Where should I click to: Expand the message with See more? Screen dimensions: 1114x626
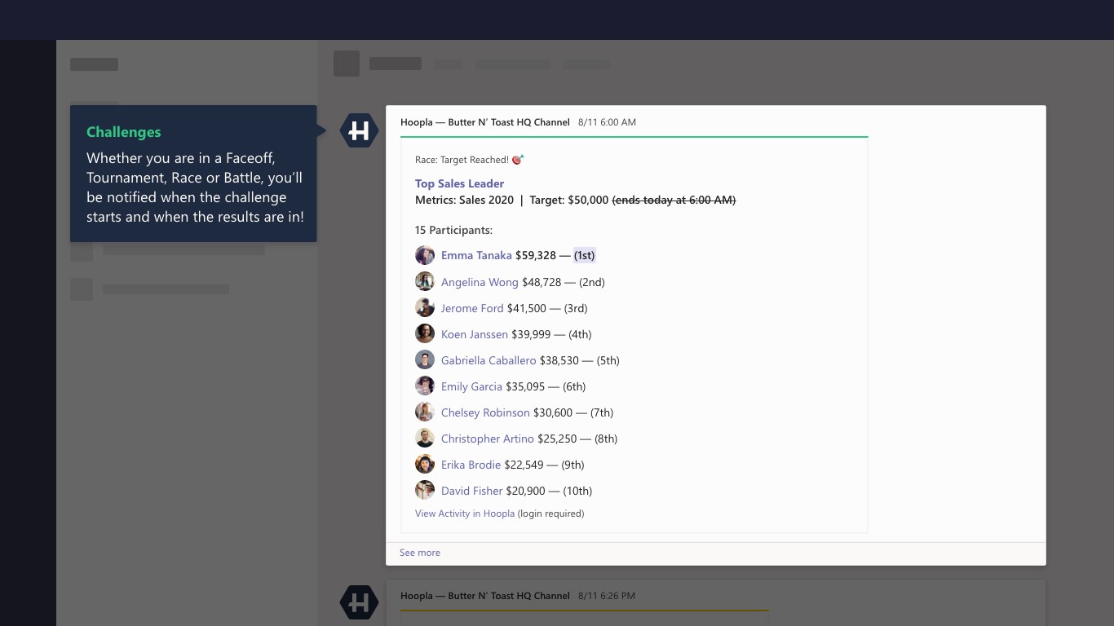(420, 553)
